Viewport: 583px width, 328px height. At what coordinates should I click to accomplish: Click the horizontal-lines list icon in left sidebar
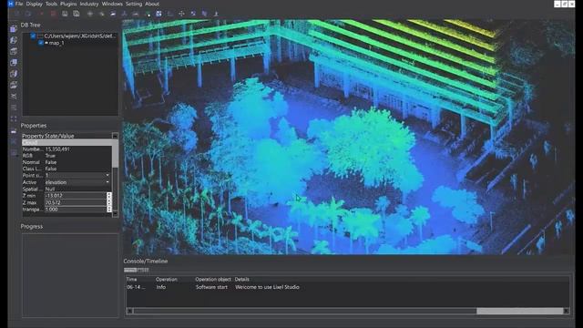pos(14,108)
